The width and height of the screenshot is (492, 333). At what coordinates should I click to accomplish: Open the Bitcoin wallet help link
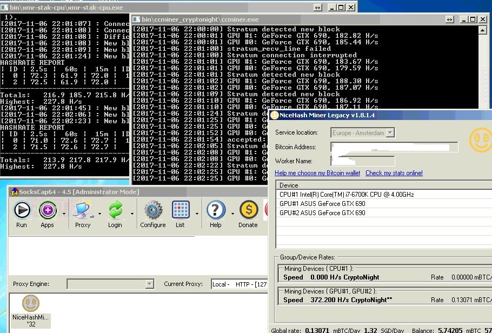pos(317,173)
